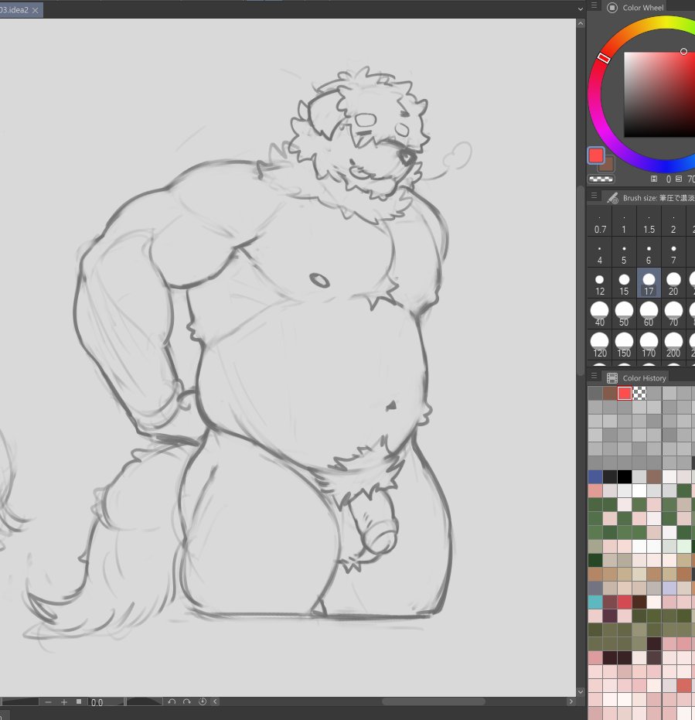The height and width of the screenshot is (720, 695).
Task: Rotate the canvas right icon
Action: pyautogui.click(x=187, y=701)
